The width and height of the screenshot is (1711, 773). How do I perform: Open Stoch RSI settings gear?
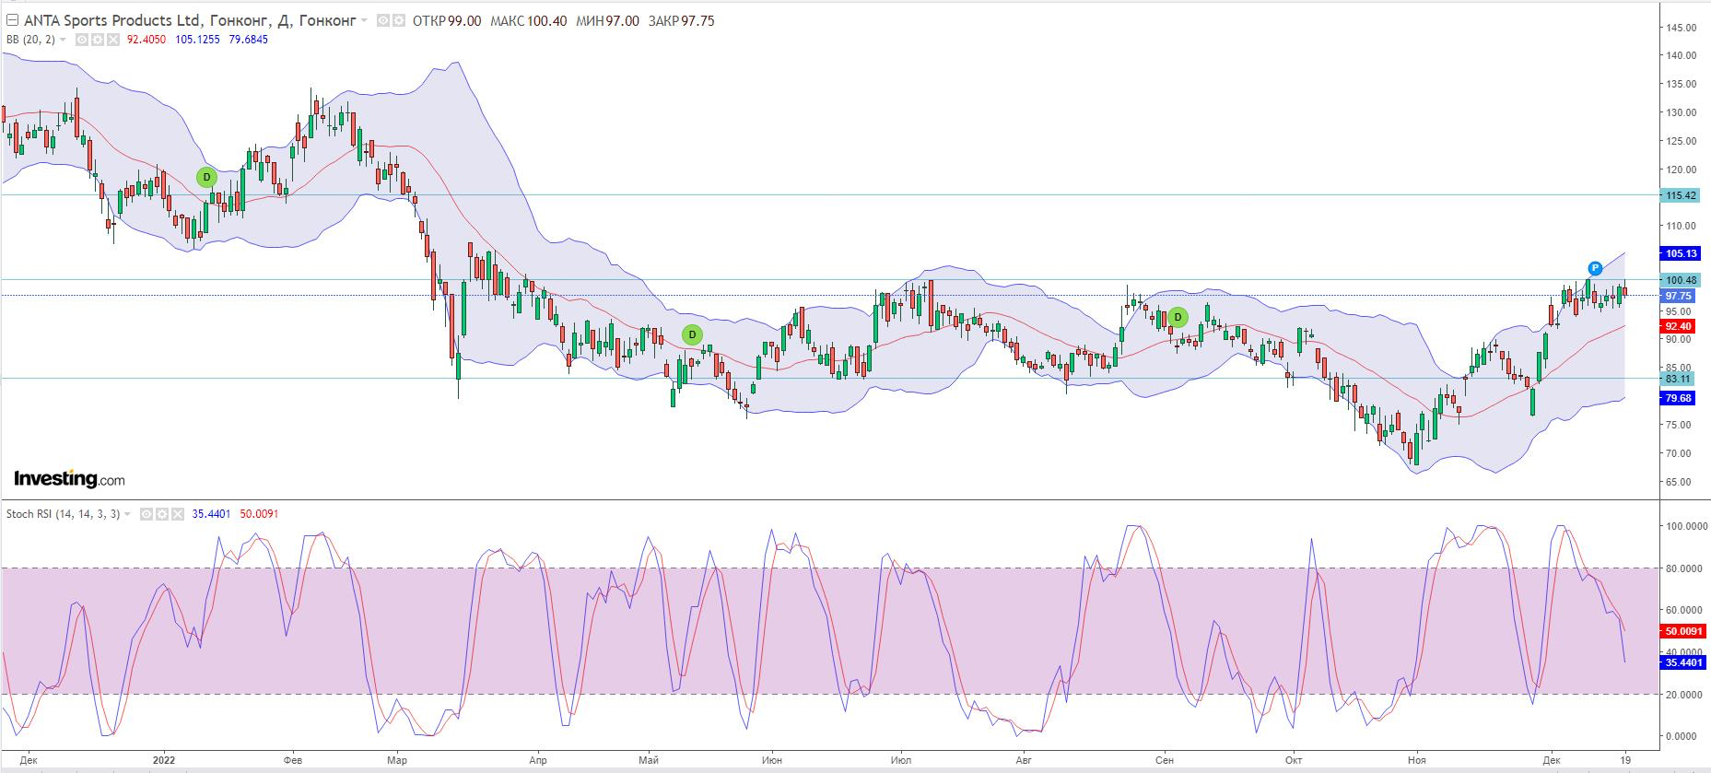pyautogui.click(x=161, y=514)
